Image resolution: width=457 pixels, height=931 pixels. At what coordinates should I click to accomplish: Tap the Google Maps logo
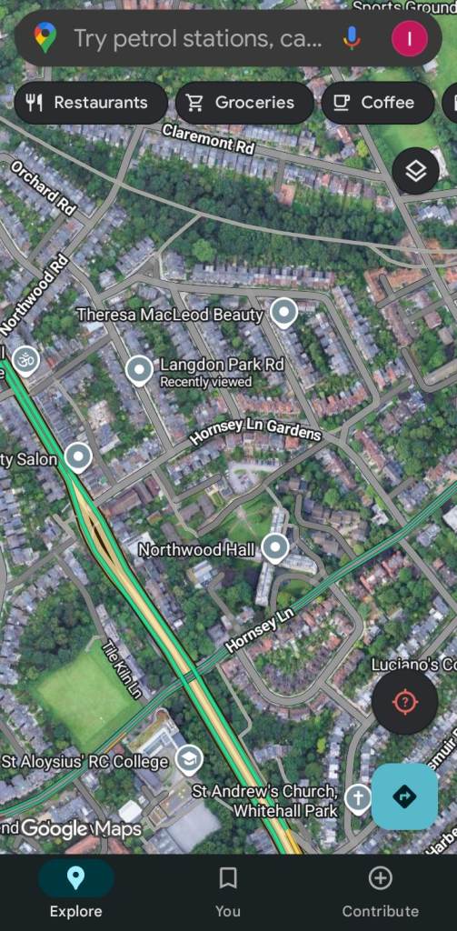(82, 828)
